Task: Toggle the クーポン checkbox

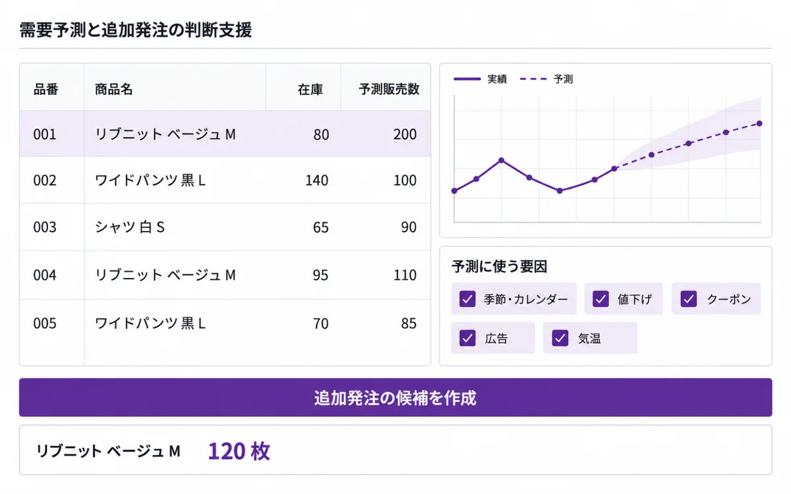Action: click(689, 299)
